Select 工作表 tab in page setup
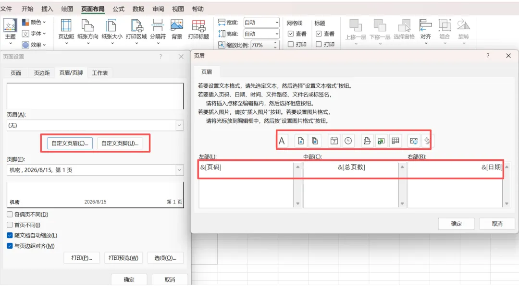Image resolution: width=519 pixels, height=289 pixels. pos(99,73)
